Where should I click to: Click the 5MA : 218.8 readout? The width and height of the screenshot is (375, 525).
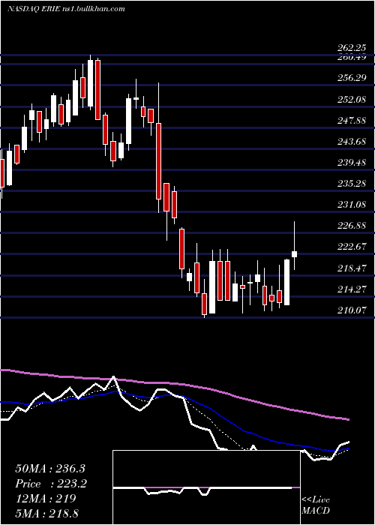point(46,513)
